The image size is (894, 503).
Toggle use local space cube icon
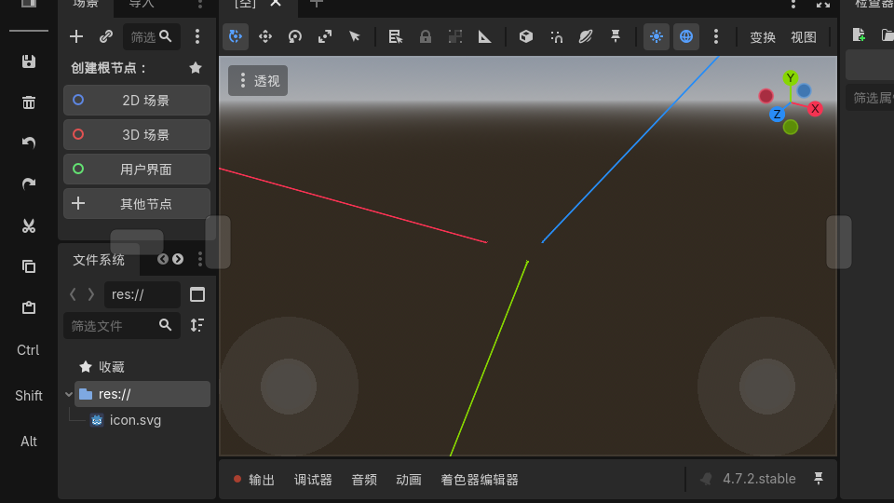pyautogui.click(x=525, y=36)
